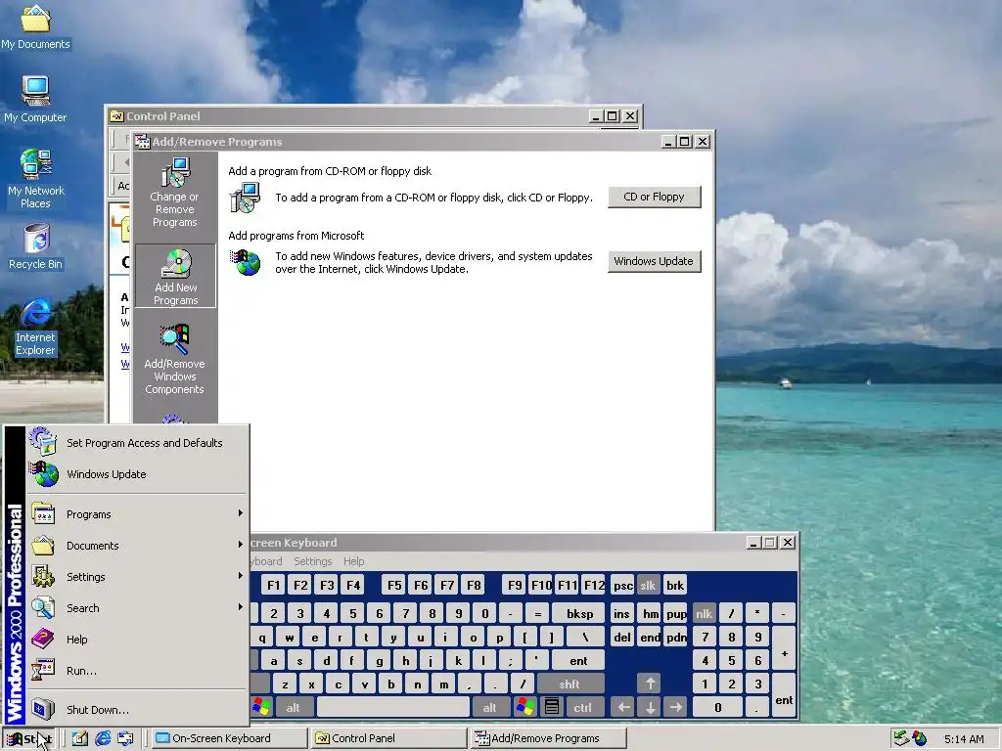Toggle the right shft key on keyboard
Screen dimensions: 1002x751
[569, 684]
